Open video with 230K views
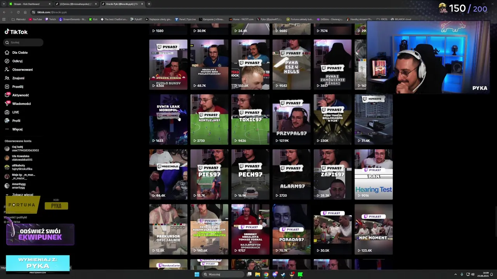 333,119
